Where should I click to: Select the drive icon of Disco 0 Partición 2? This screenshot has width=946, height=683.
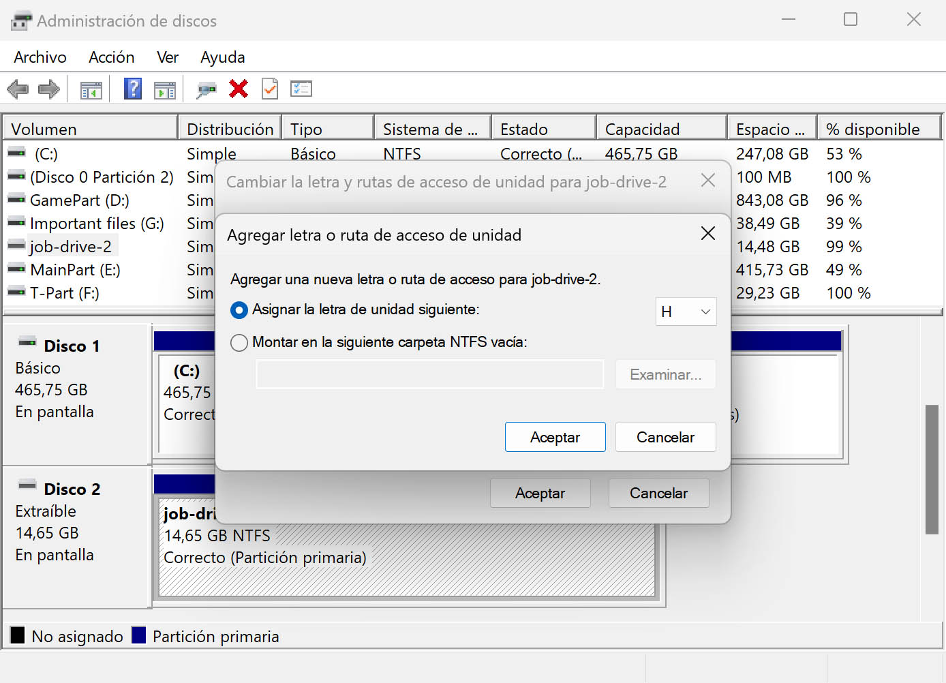click(16, 177)
